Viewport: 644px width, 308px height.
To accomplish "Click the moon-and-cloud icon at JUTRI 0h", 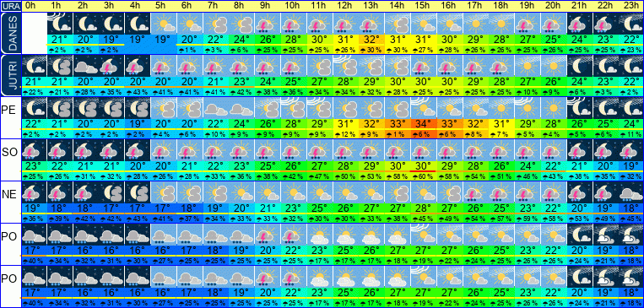I will tap(33, 66).
